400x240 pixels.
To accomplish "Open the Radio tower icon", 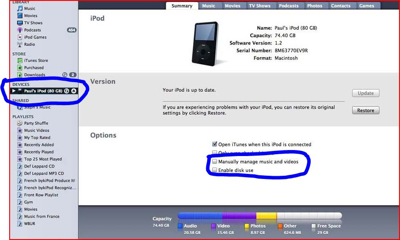I will (x=20, y=45).
